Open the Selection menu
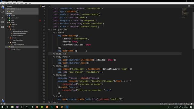The image size is (194, 109). pyautogui.click(x=9, y=3)
